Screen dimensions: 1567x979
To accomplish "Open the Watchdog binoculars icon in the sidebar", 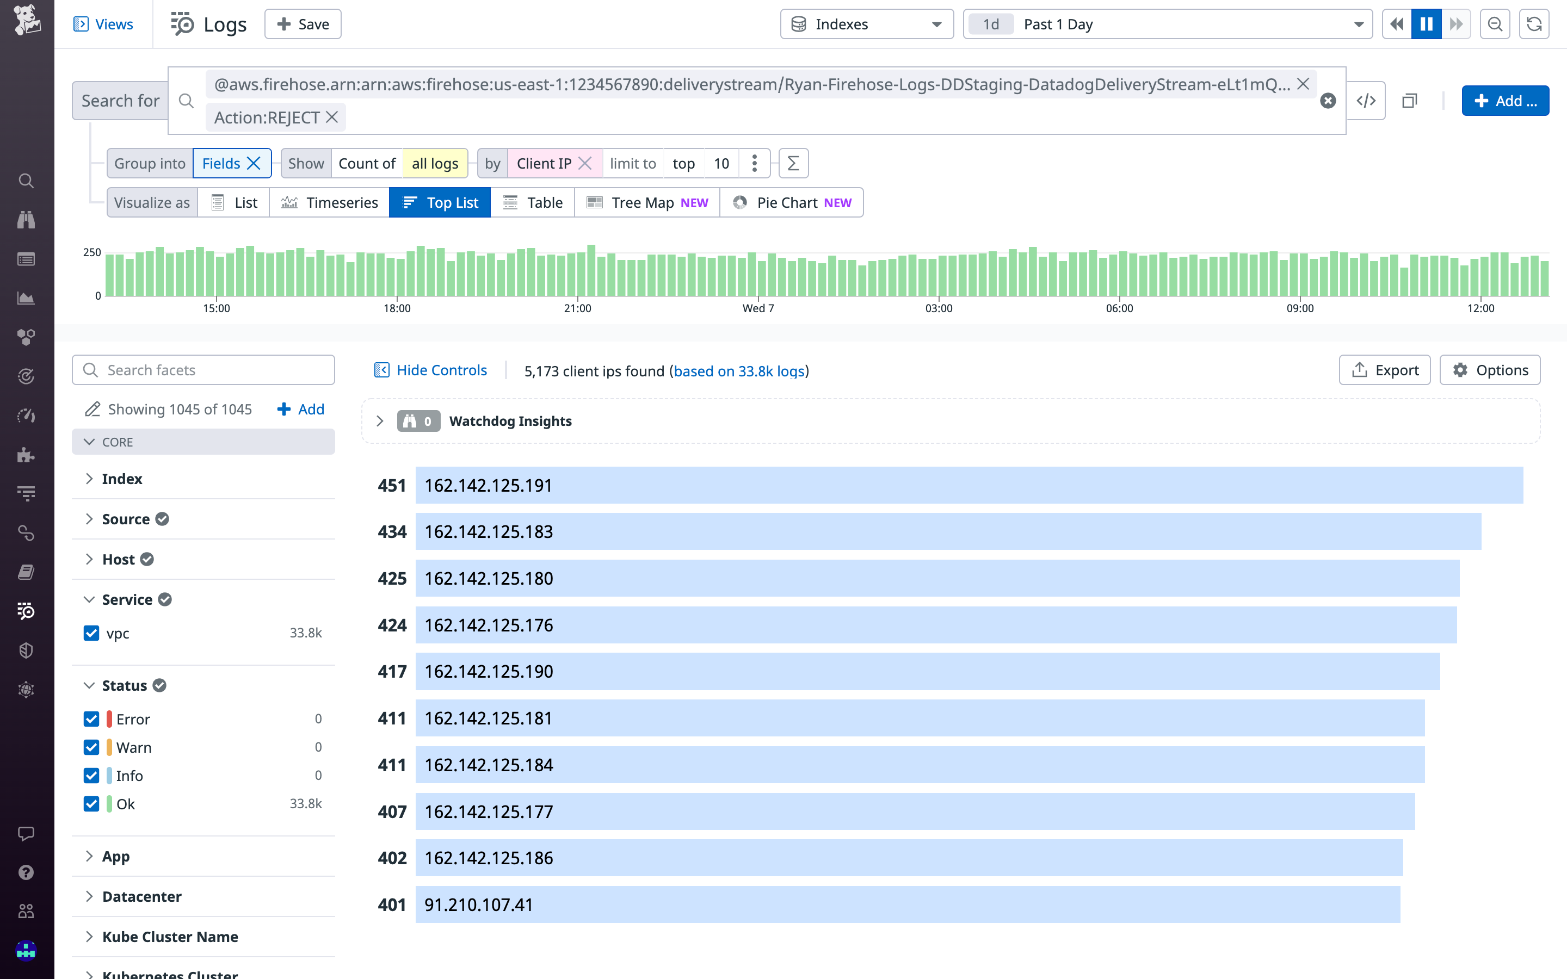I will pyautogui.click(x=26, y=220).
